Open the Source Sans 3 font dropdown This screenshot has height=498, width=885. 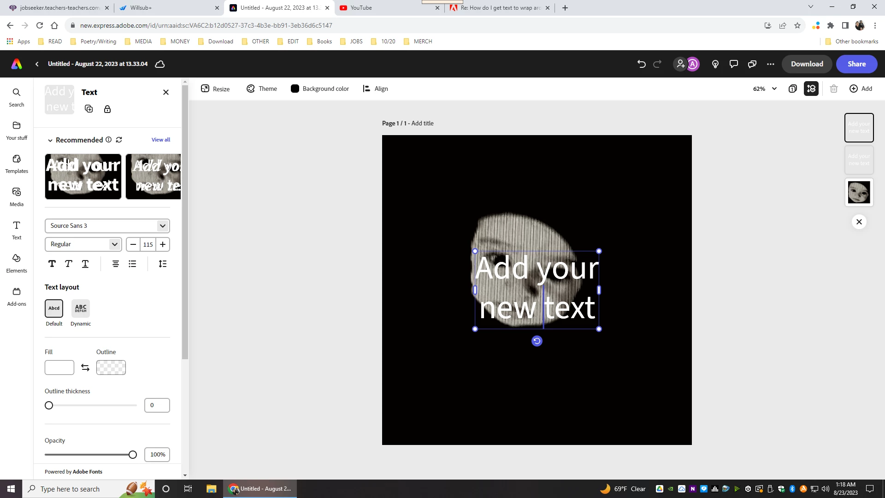click(107, 226)
